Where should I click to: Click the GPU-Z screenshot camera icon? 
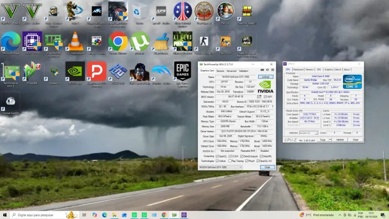[x=262, y=70]
